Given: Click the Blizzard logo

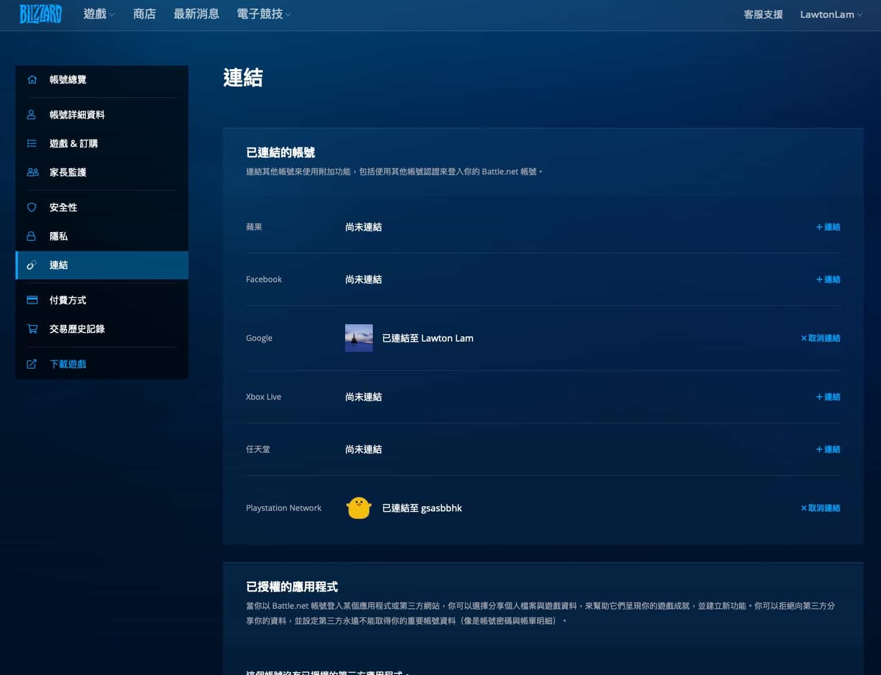Looking at the screenshot, I should pos(40,14).
